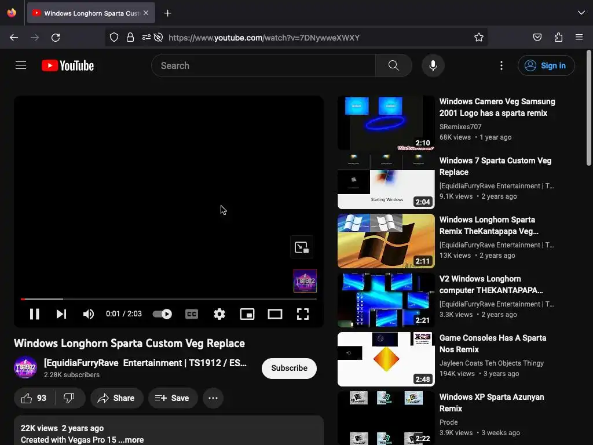Save page to Pocket
593x445 pixels.
[537, 37]
